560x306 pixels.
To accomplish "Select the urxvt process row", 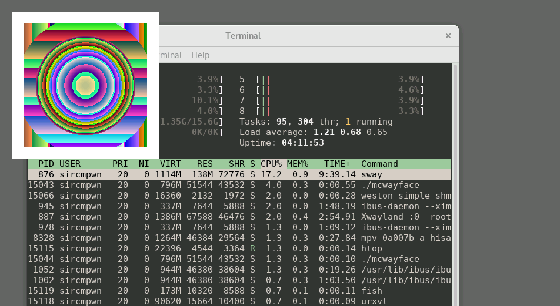I will coord(235,301).
